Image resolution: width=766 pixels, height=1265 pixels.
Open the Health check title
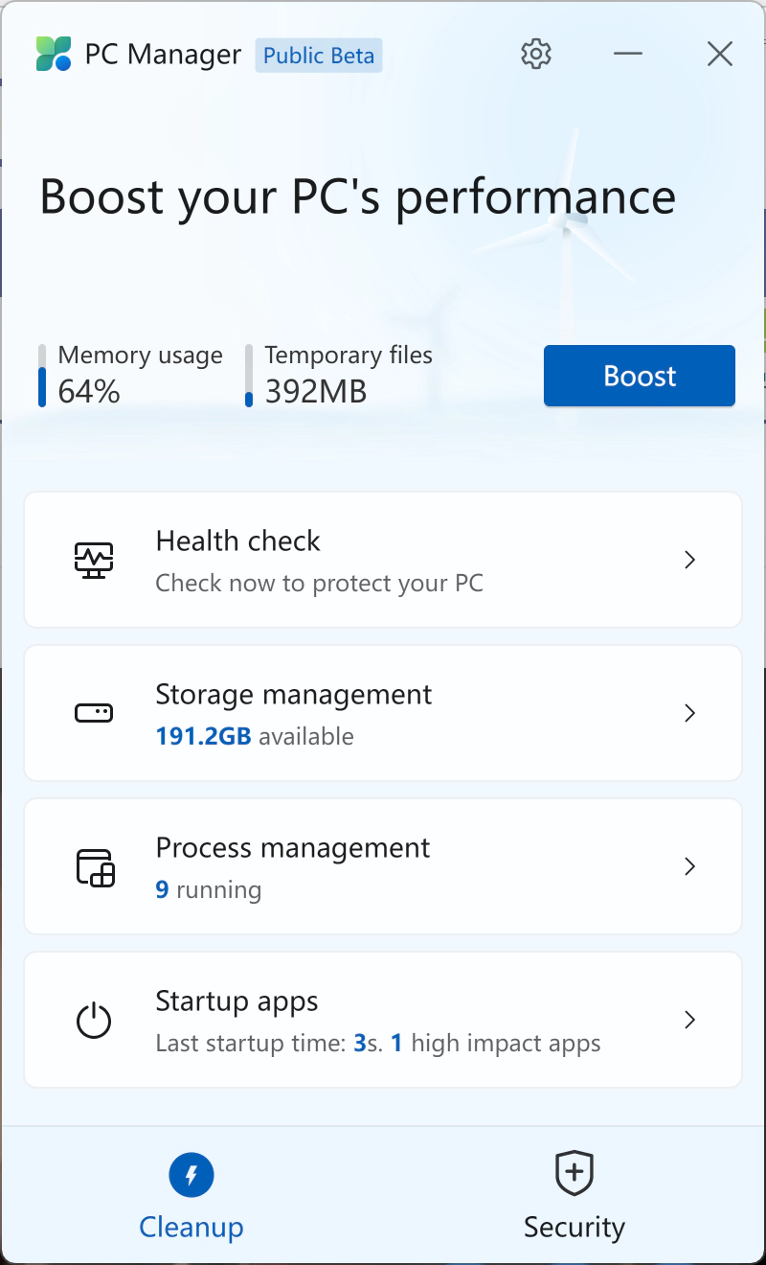coord(237,540)
